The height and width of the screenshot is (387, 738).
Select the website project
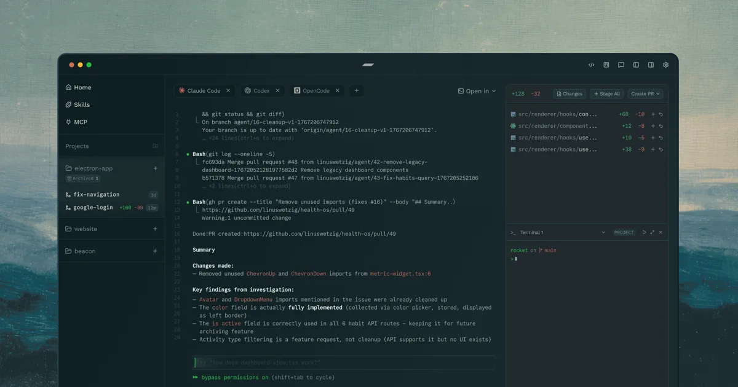(x=81, y=229)
